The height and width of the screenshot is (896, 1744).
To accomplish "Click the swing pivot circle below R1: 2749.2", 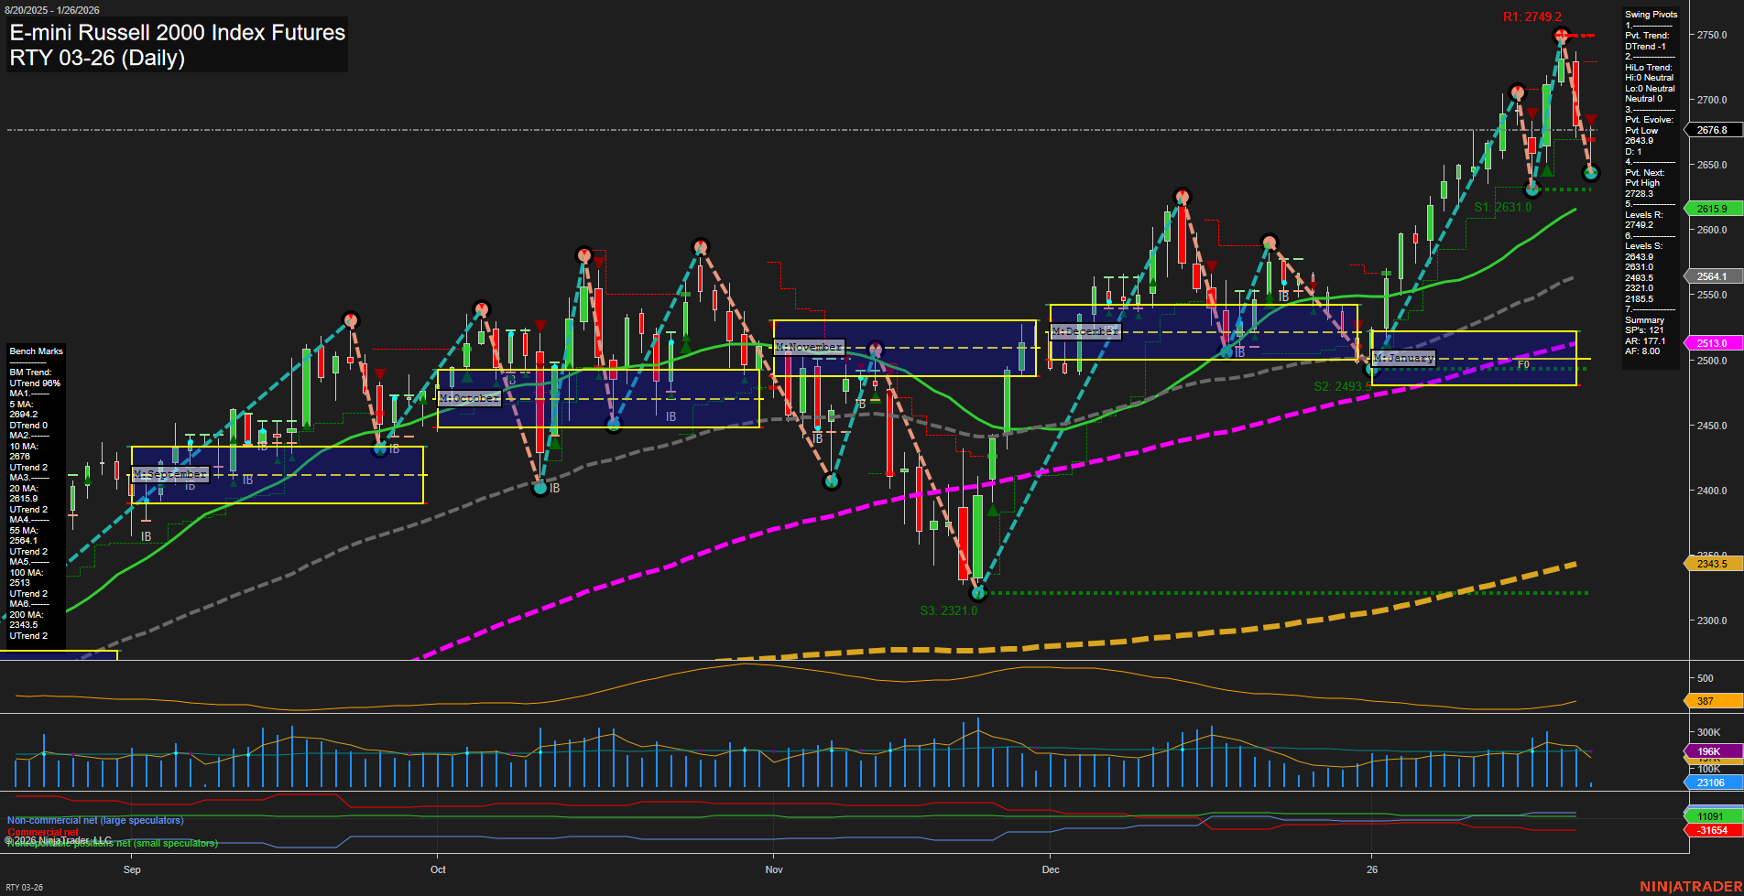I will (x=1560, y=35).
